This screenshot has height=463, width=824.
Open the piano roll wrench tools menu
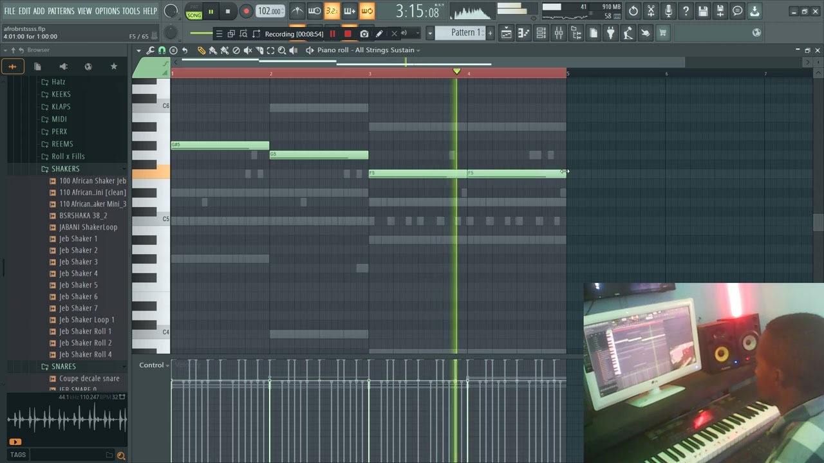pyautogui.click(x=150, y=50)
